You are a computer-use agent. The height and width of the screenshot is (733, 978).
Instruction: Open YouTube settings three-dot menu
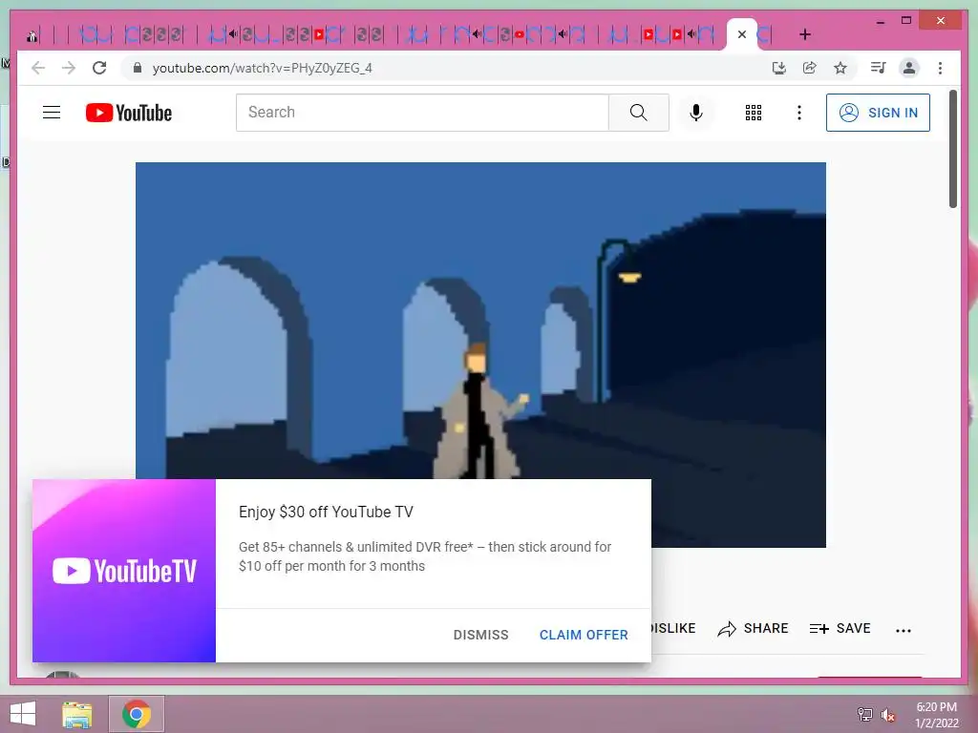[x=799, y=113]
